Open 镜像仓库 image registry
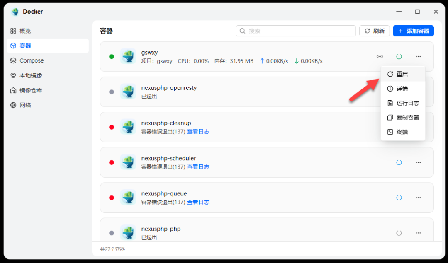Viewport: 448px width, 263px height. 48,90
